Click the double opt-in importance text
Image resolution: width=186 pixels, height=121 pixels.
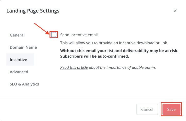pos(122,68)
